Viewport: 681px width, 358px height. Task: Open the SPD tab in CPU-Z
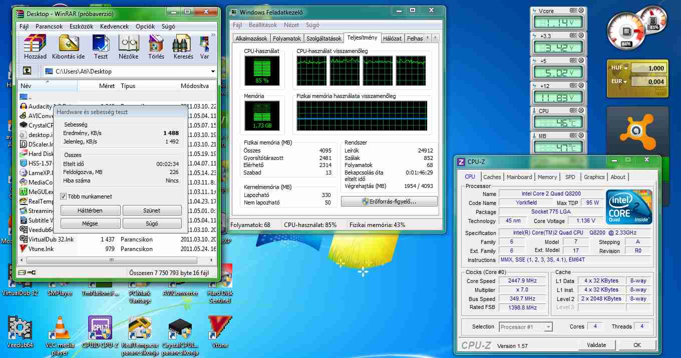click(570, 177)
